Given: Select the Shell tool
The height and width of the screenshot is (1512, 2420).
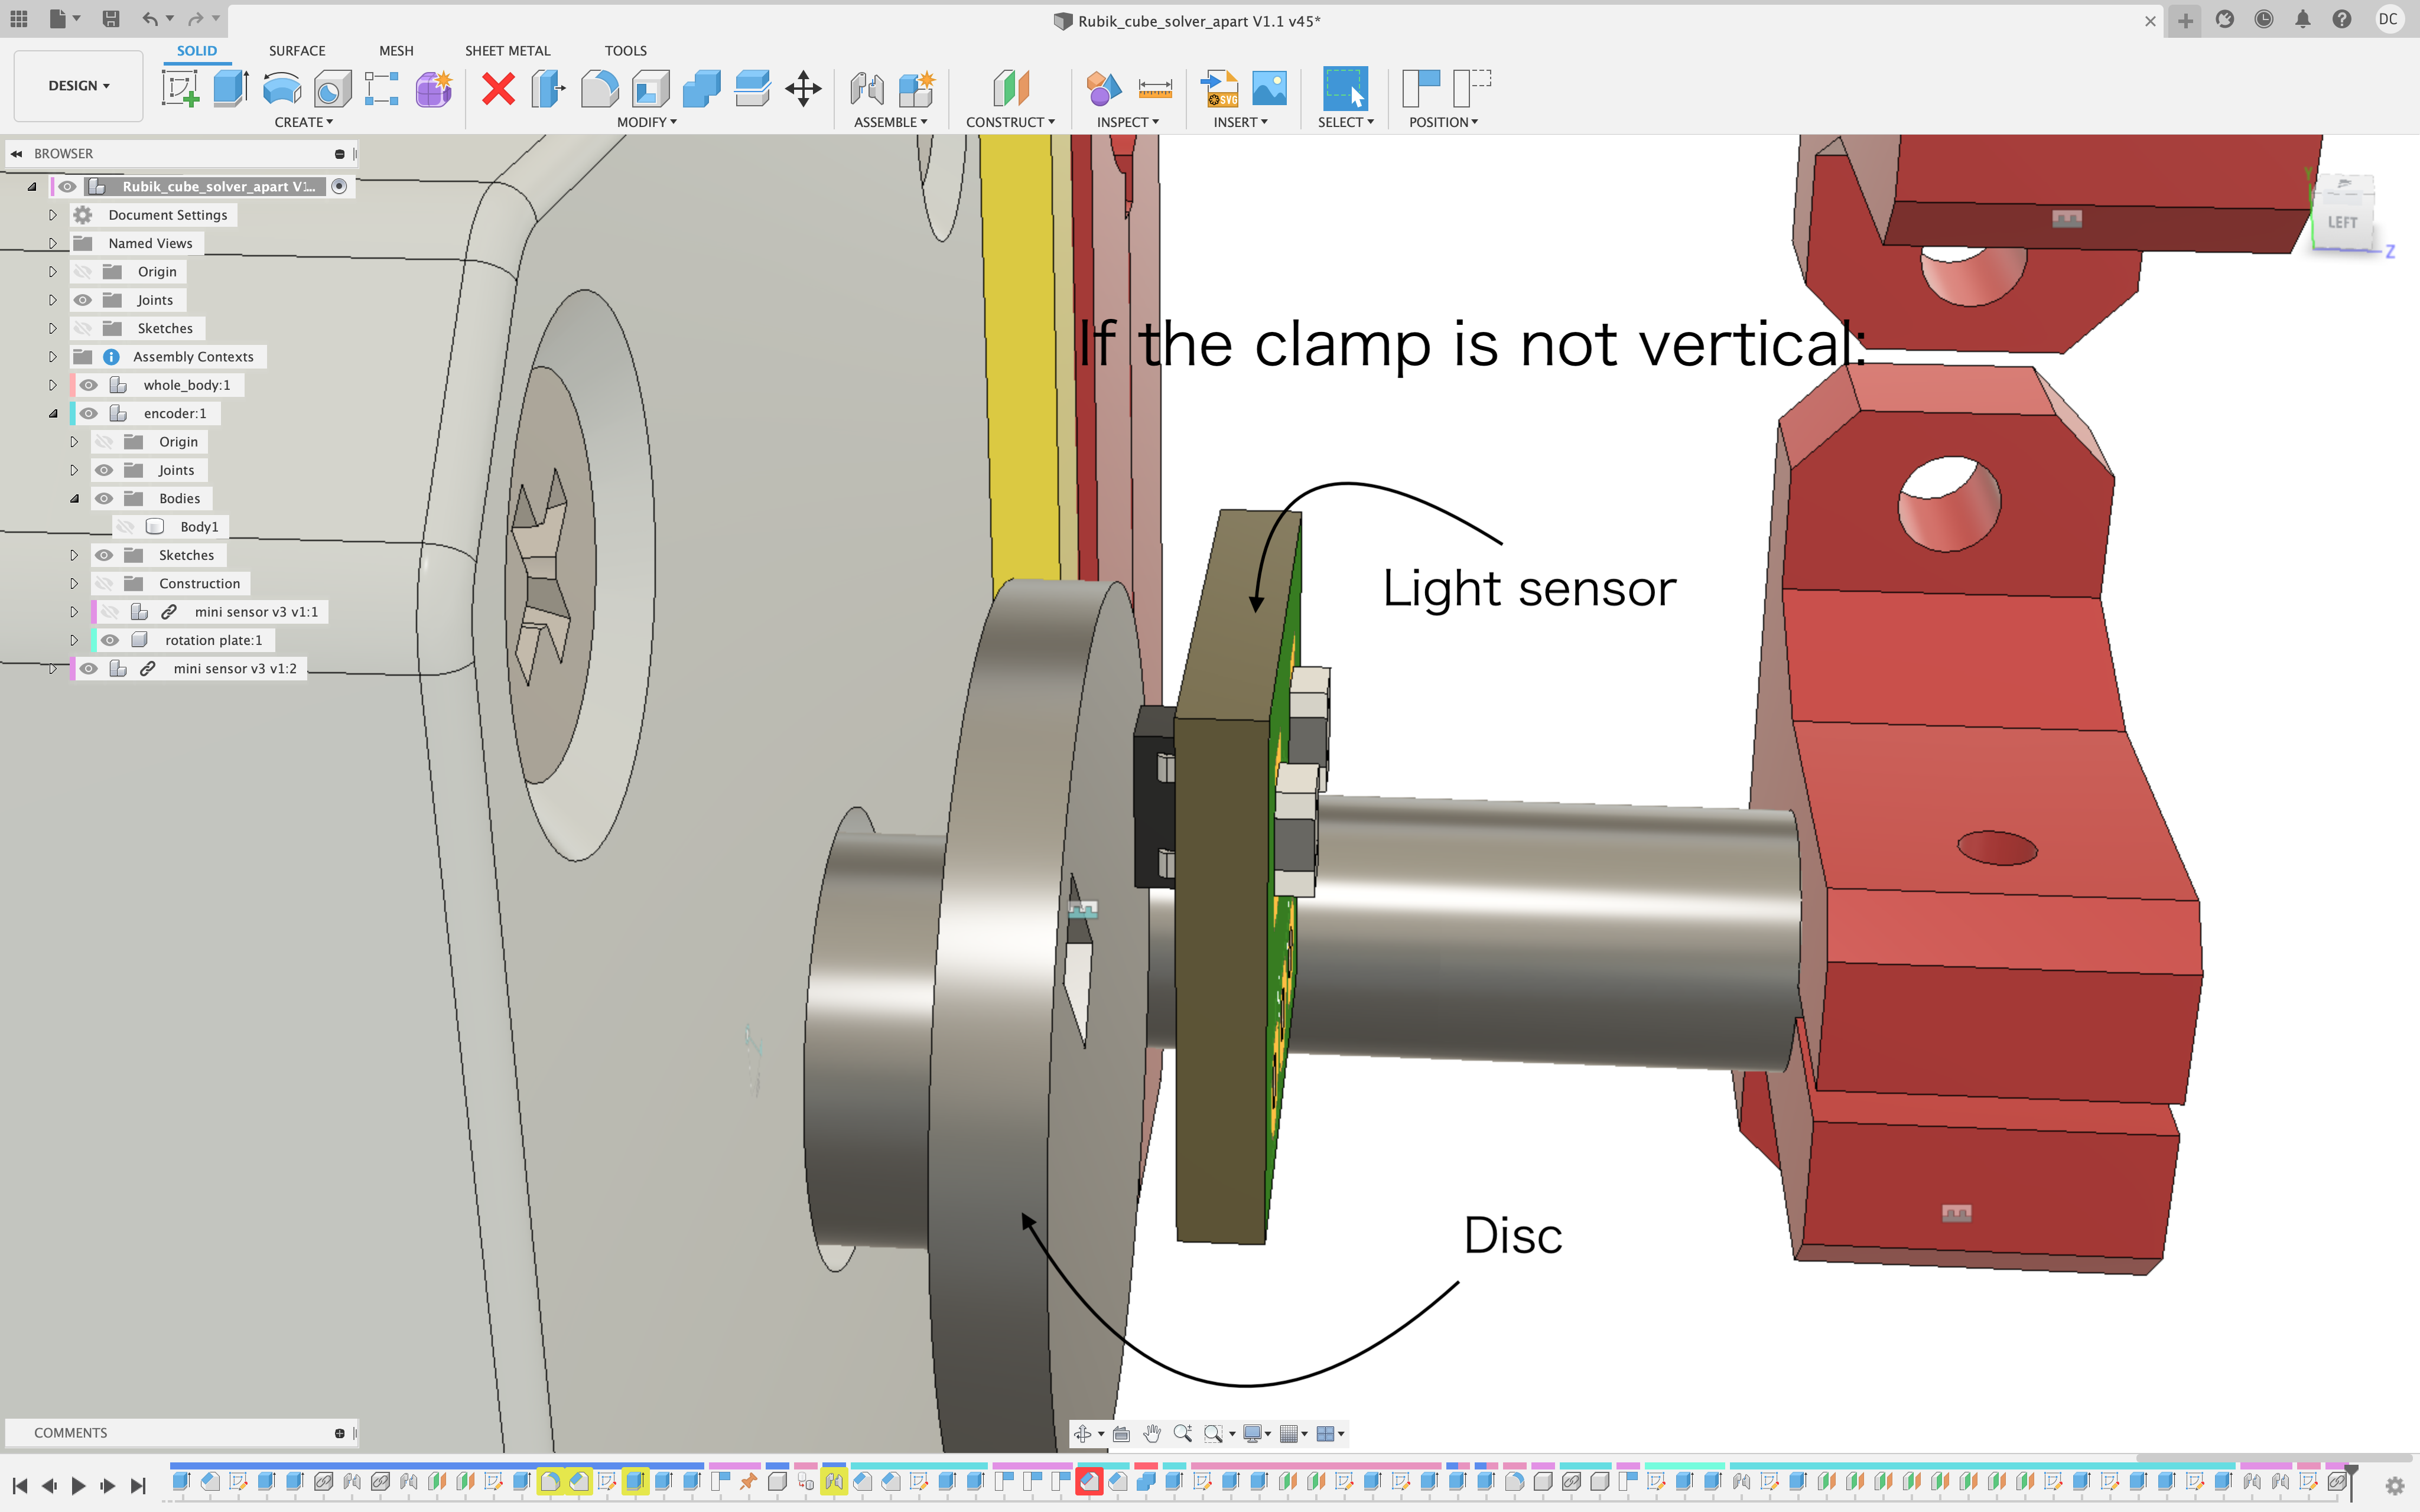Looking at the screenshot, I should click(x=650, y=88).
